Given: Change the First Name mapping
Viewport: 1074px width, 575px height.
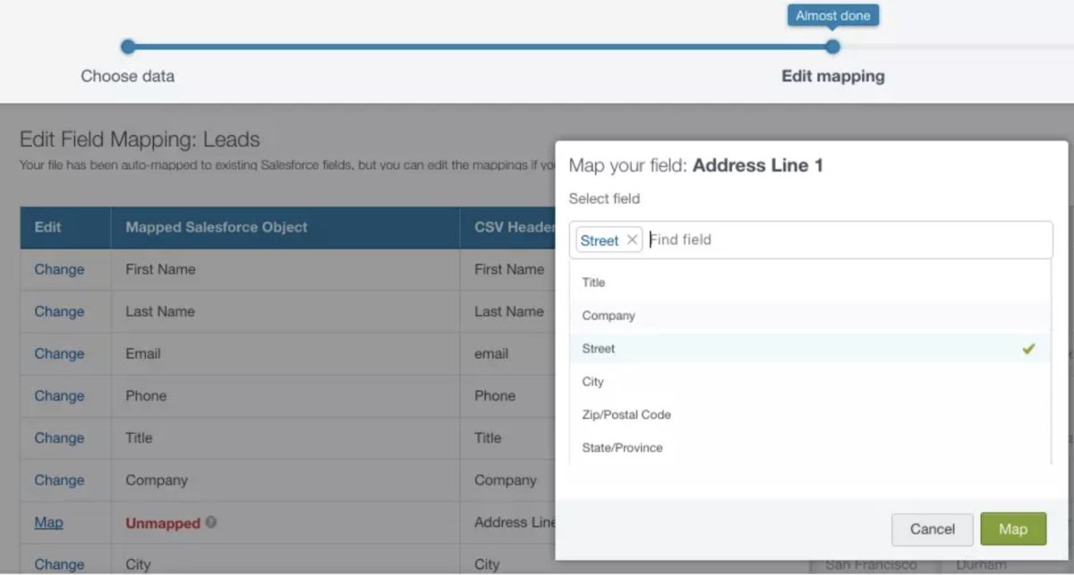Looking at the screenshot, I should click(59, 269).
